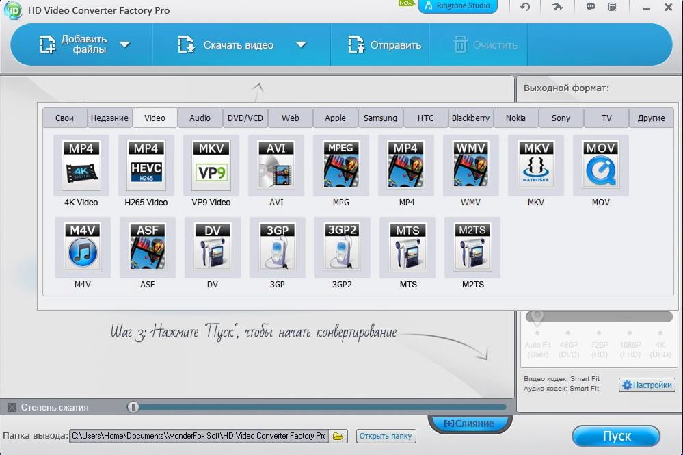This screenshot has width=683, height=455.
Task: Open the feedback chat bubble icon
Action: [x=591, y=7]
